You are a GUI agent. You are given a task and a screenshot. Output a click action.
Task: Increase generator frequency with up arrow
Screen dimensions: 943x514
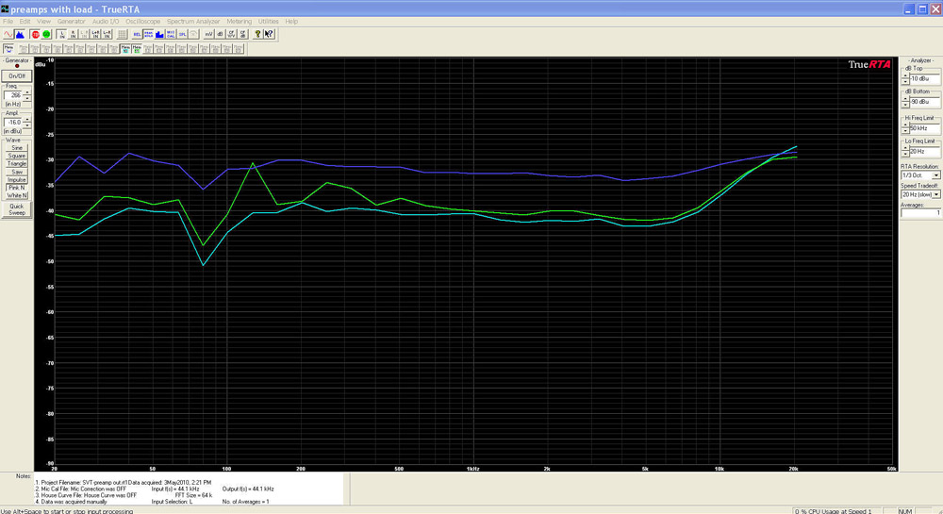coord(26,92)
